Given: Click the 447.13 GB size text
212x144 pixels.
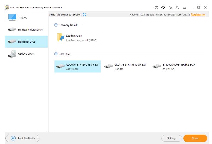Looking at the screenshot, I should click(72, 69).
